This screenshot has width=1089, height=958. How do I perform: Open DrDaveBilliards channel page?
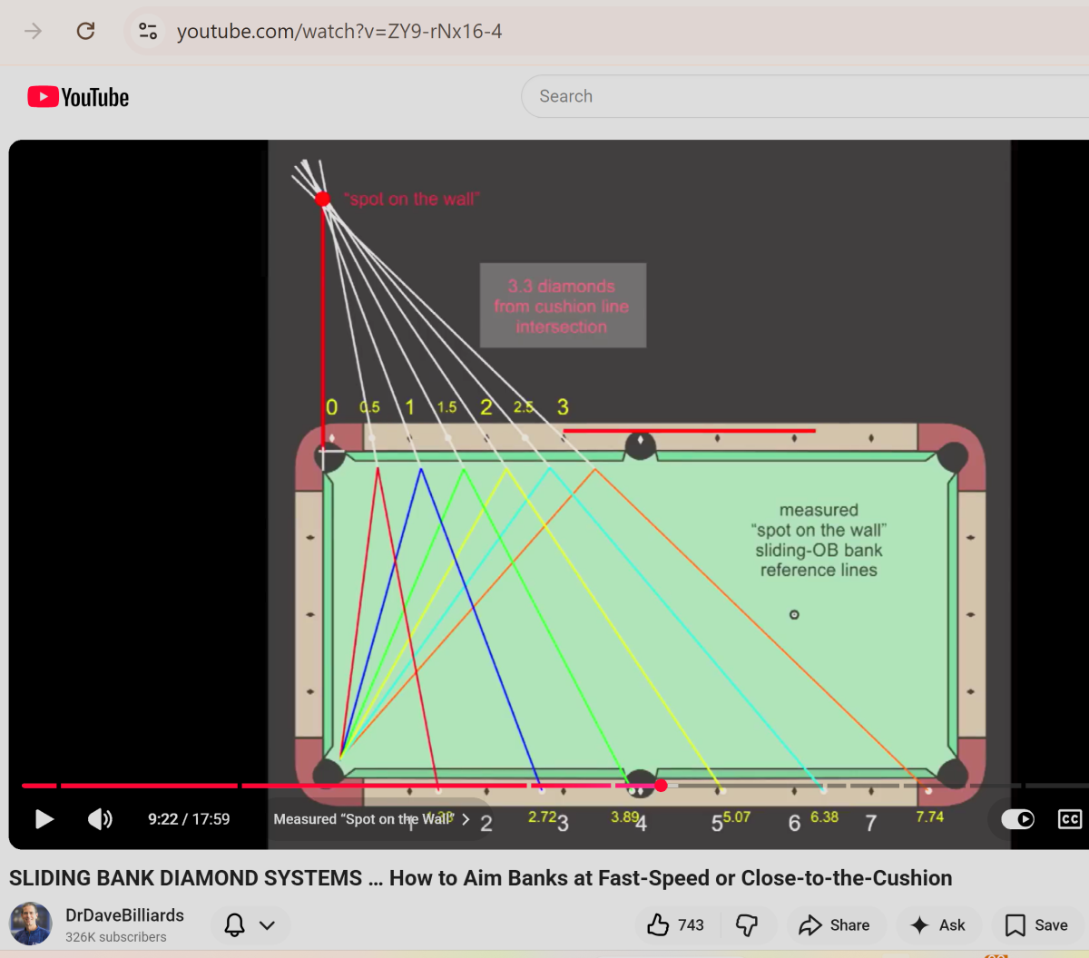point(124,915)
